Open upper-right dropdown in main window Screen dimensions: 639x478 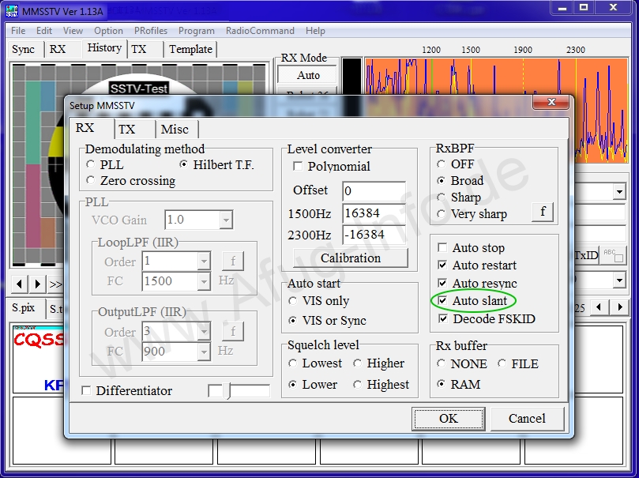click(x=619, y=191)
